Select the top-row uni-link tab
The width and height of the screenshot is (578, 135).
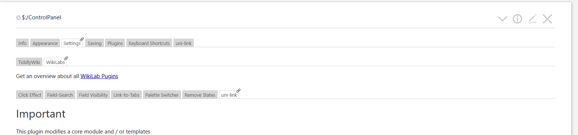tap(184, 43)
